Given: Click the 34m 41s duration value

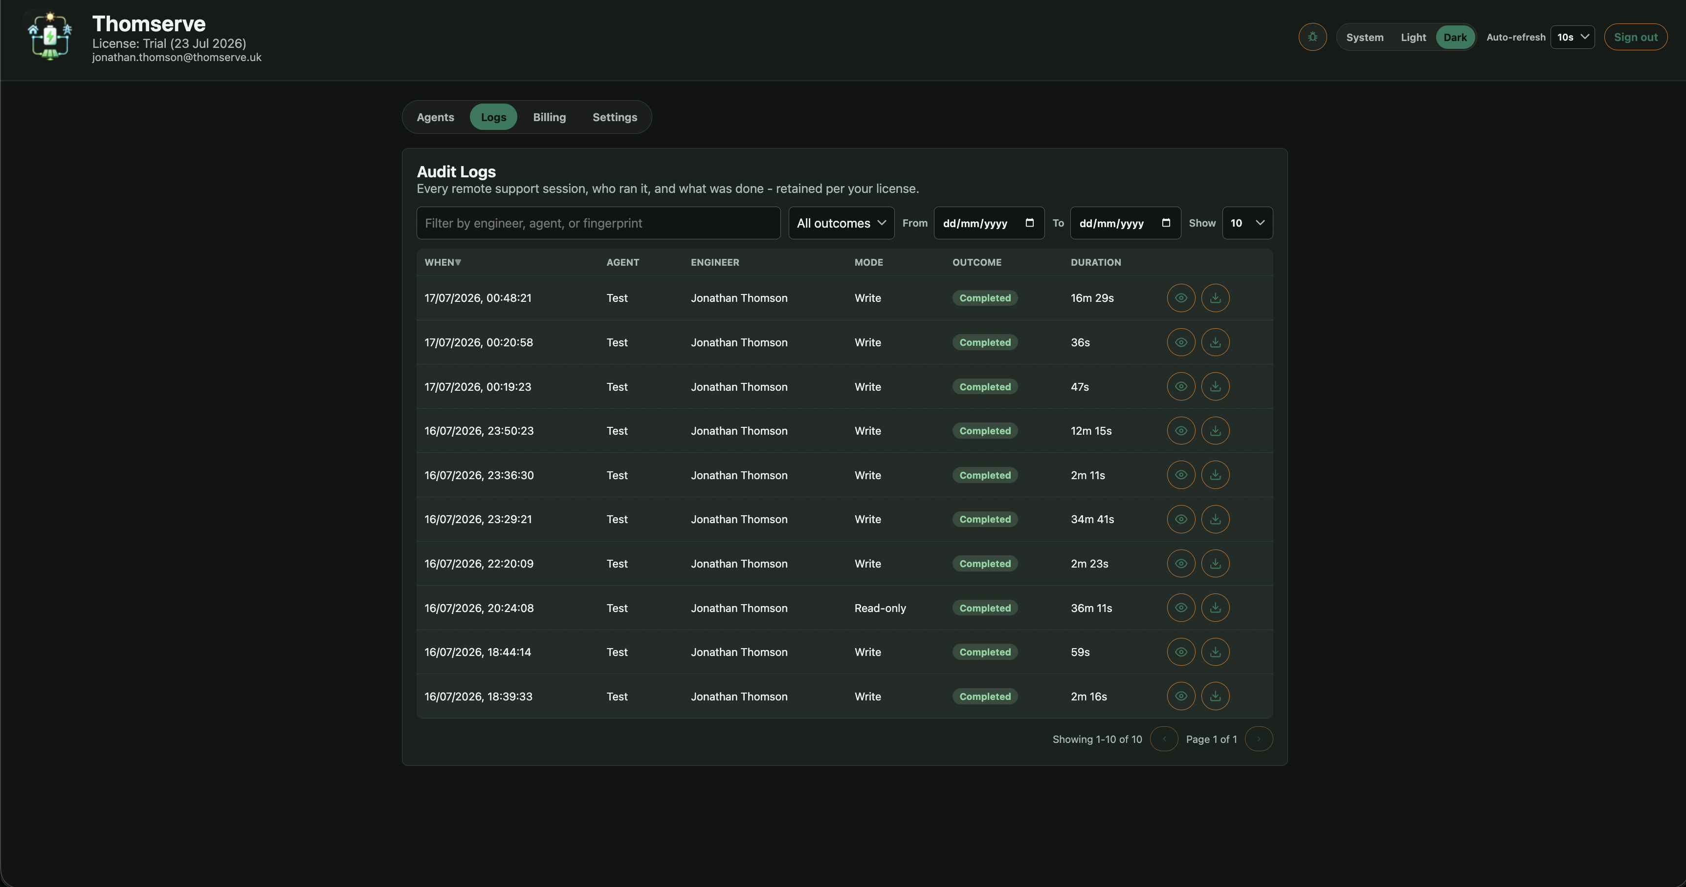Looking at the screenshot, I should (x=1092, y=519).
